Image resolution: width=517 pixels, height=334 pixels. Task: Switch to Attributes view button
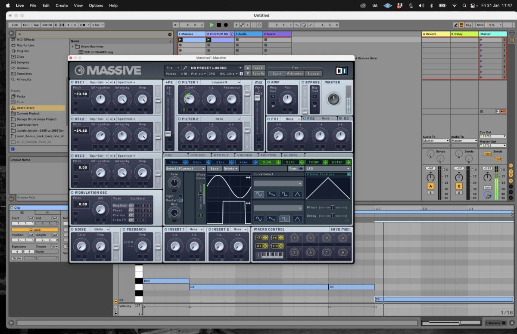(x=295, y=74)
